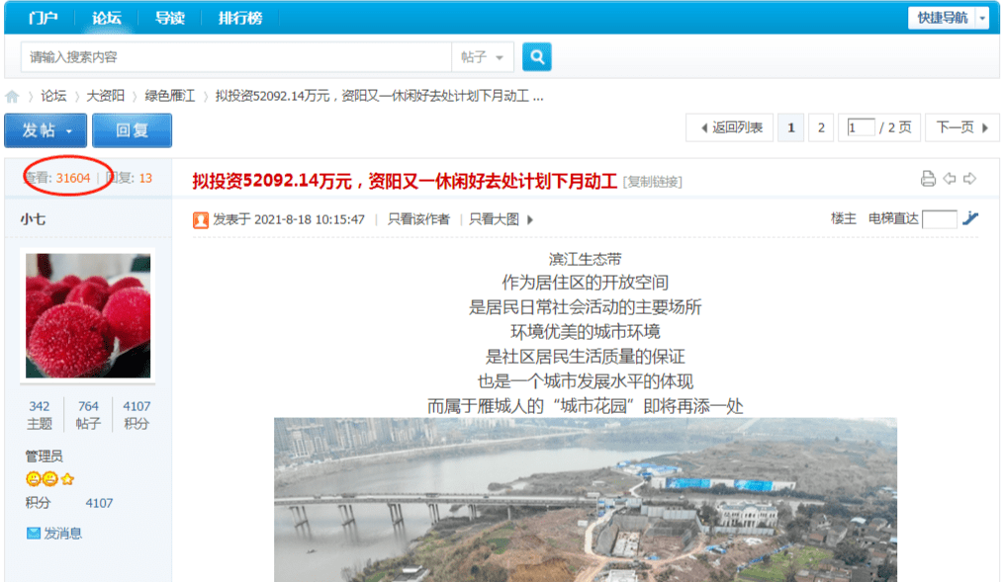Click the right arrow icon for next thread

point(970,178)
